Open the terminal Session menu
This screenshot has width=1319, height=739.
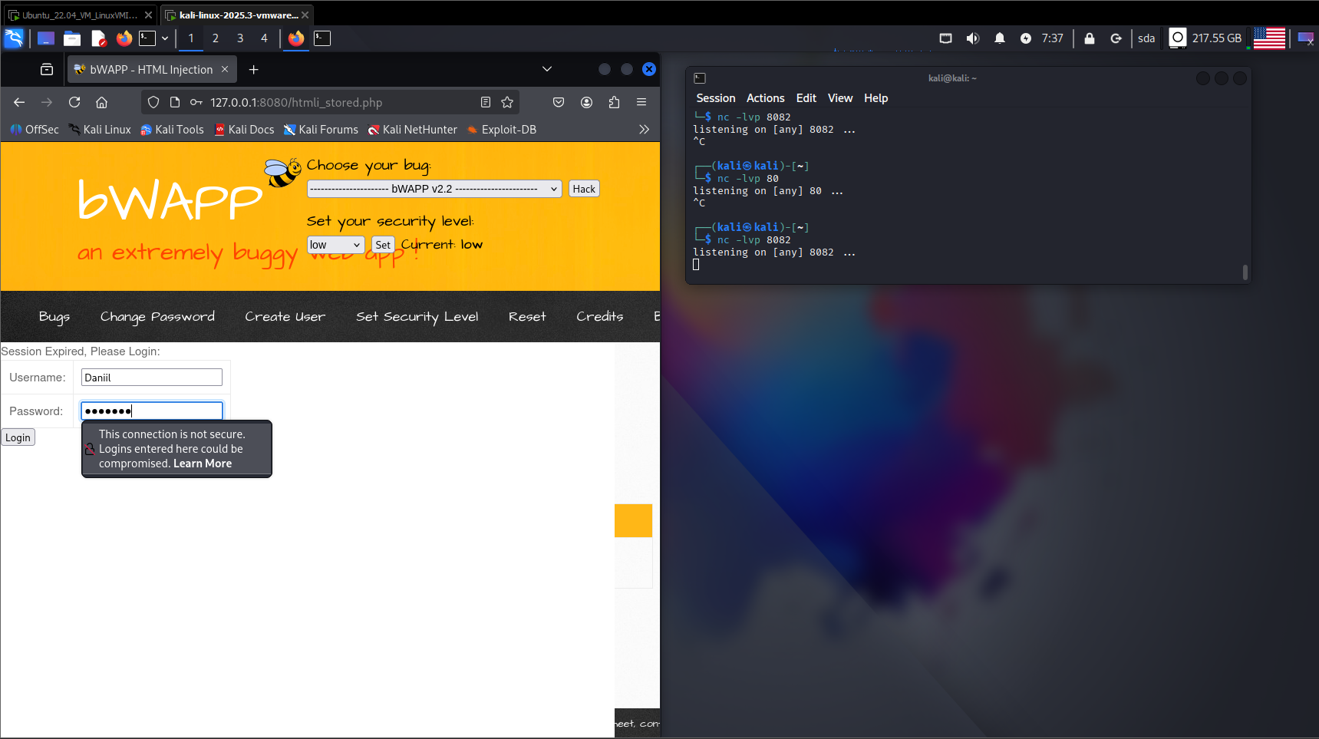coord(715,98)
